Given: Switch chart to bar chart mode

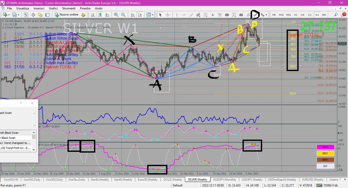Looking at the screenshot, I should pos(93,15).
